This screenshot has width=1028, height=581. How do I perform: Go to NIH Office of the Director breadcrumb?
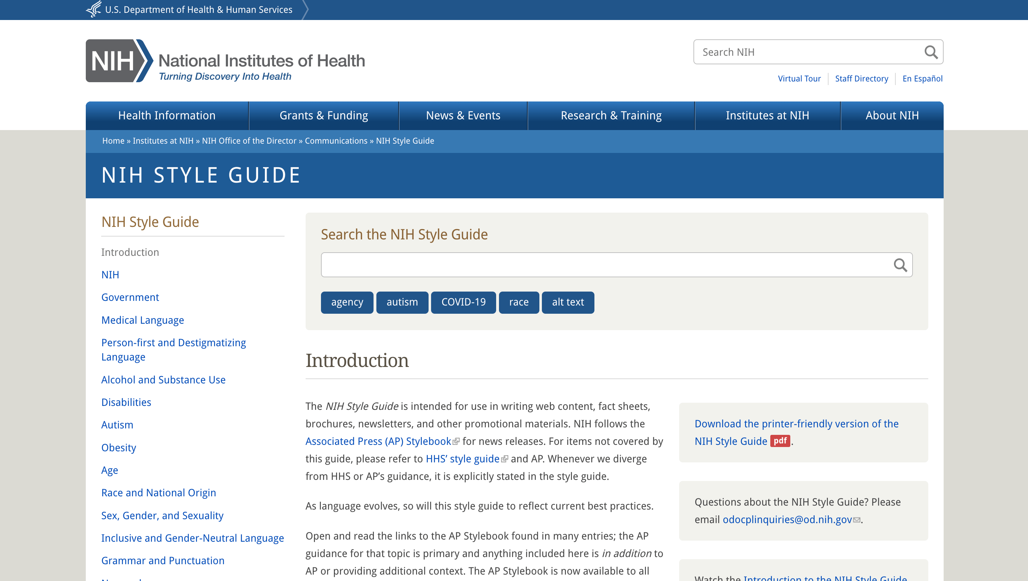[249, 141]
